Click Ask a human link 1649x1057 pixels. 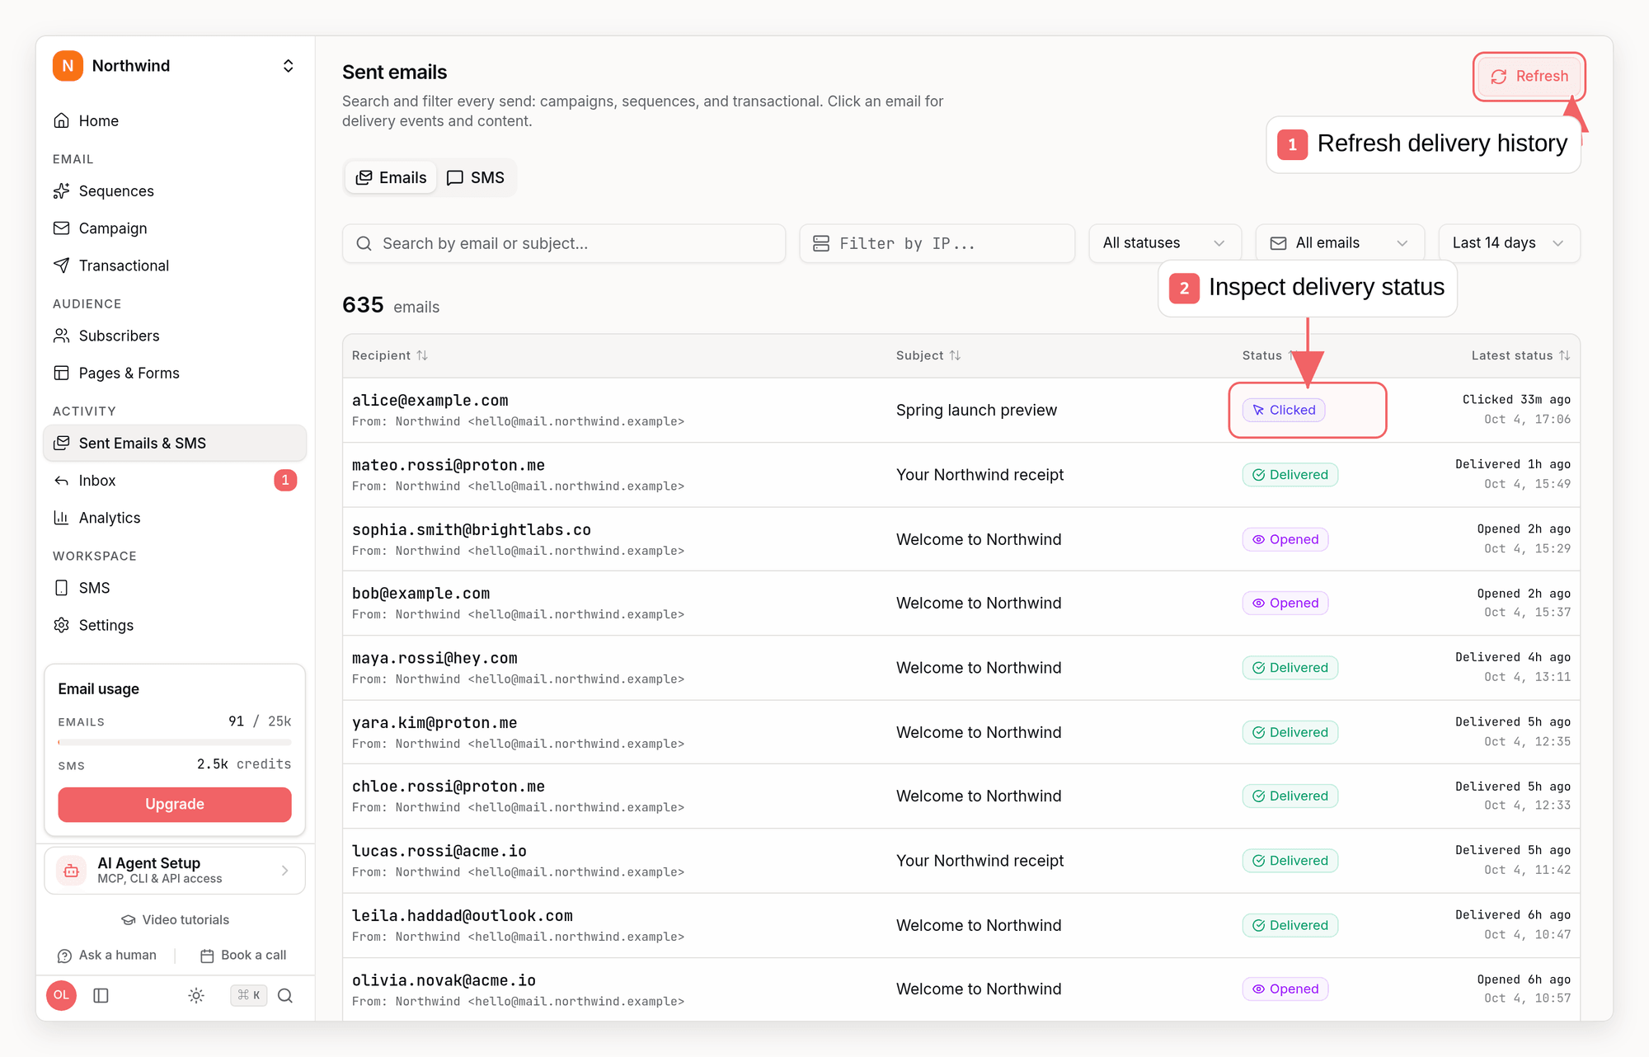107,956
